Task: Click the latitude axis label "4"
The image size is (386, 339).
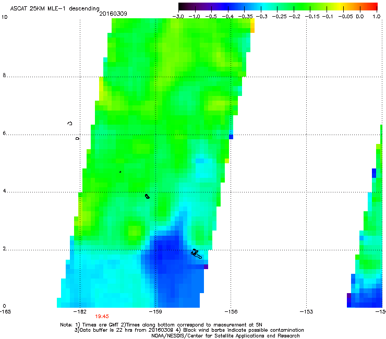Action: tap(4, 191)
